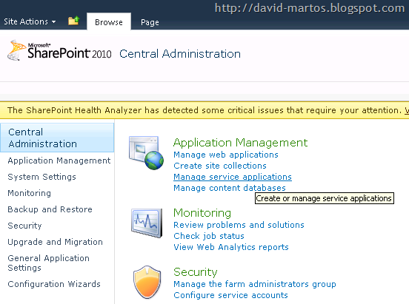Screen dimensions: 409x304
Task: Click Configure service accounts link
Action: click(x=230, y=295)
